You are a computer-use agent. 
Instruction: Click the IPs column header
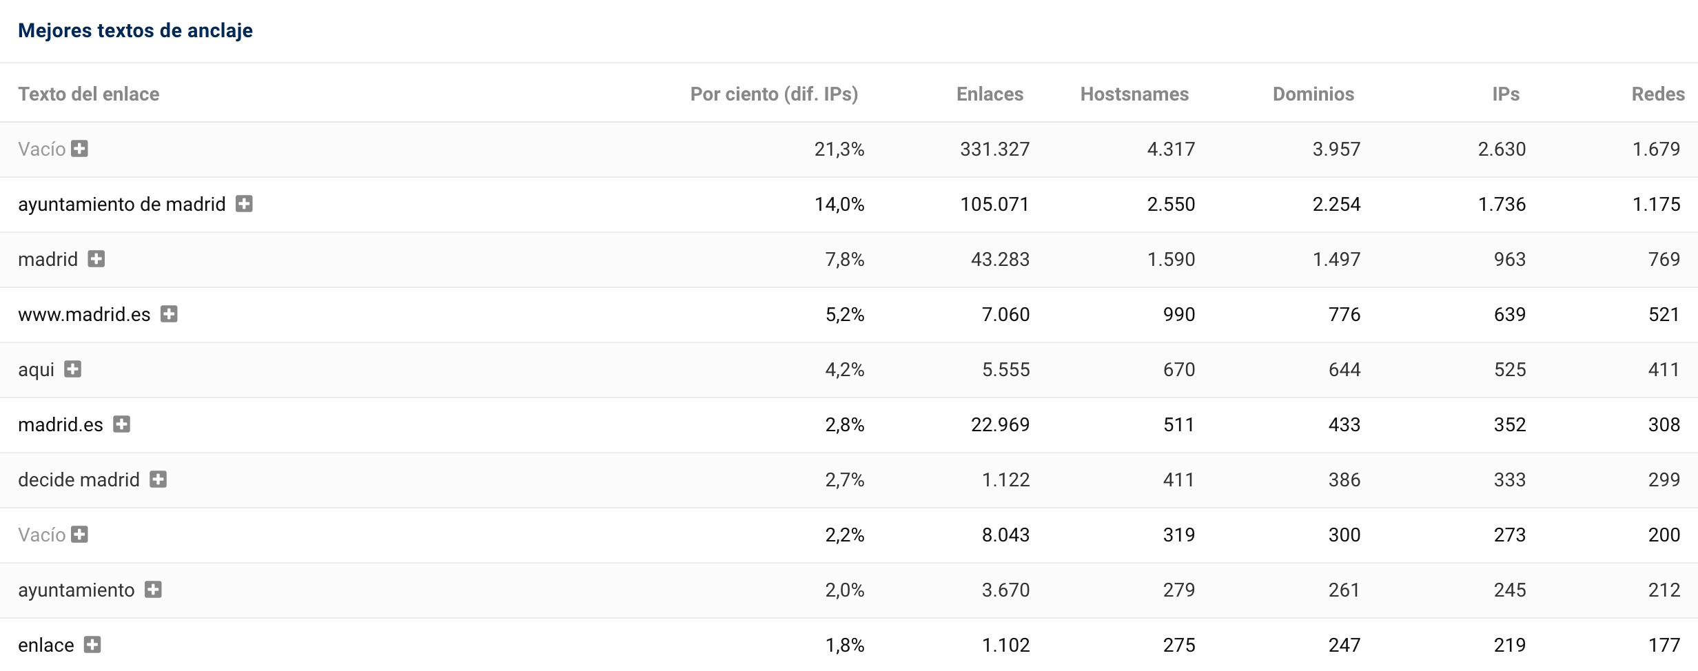pos(1506,94)
